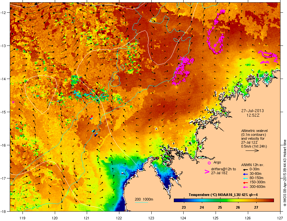This screenshot has width=287, height=221.
Task: Click the '(0.1m contours)' text
Action: click(253, 135)
